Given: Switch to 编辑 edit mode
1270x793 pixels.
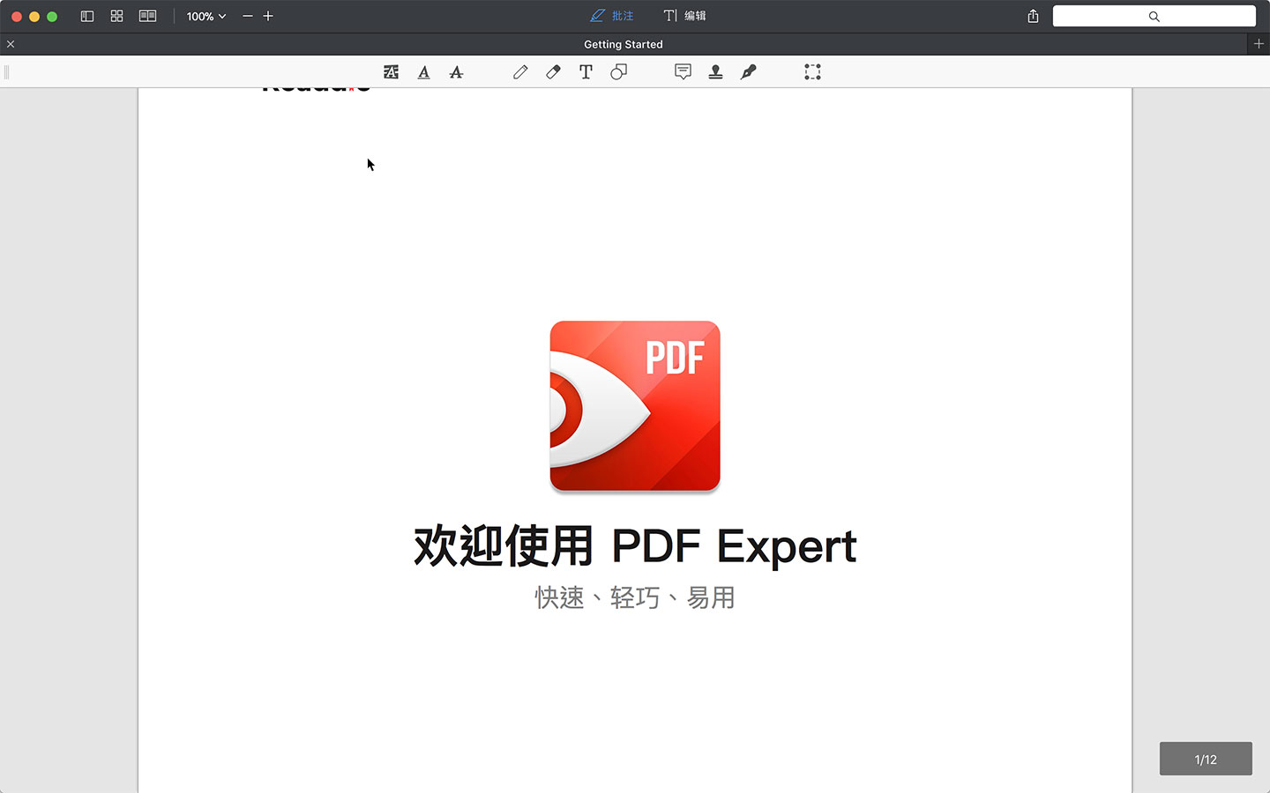Looking at the screenshot, I should [x=685, y=16].
